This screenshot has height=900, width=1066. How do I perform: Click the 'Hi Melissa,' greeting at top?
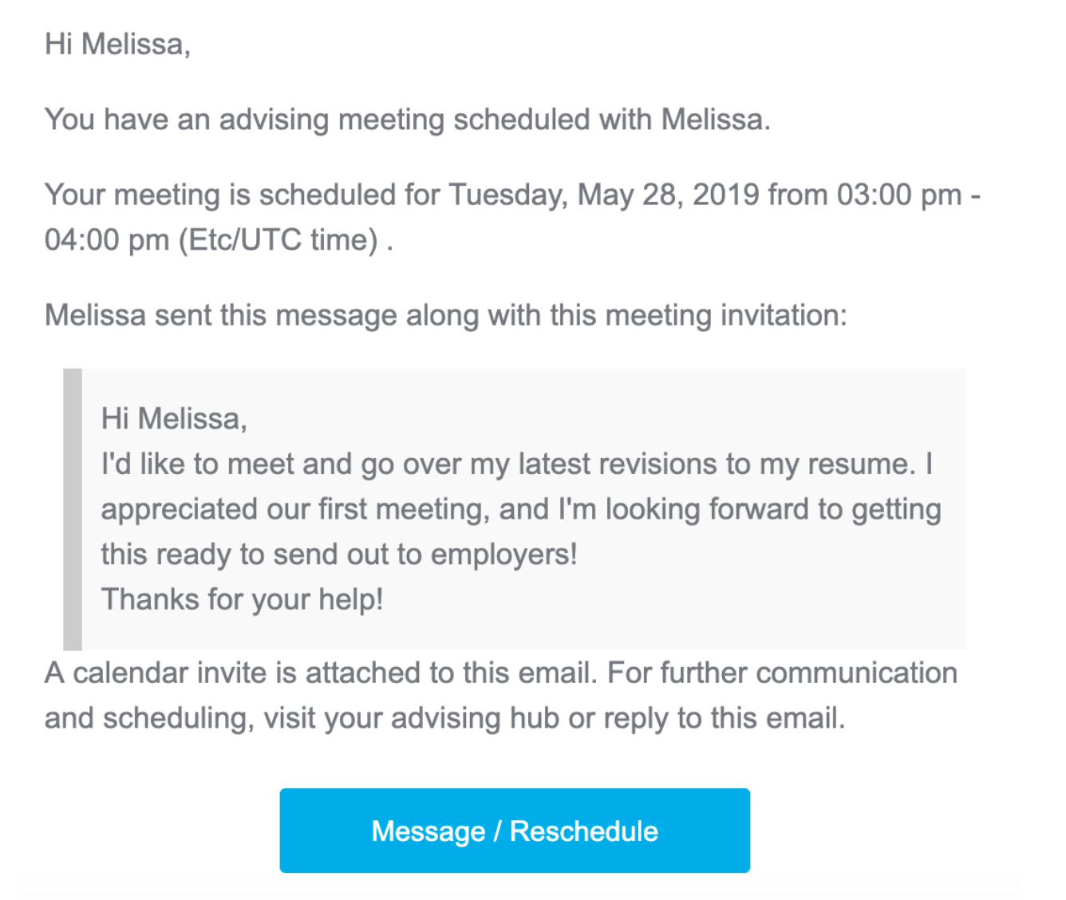(117, 44)
